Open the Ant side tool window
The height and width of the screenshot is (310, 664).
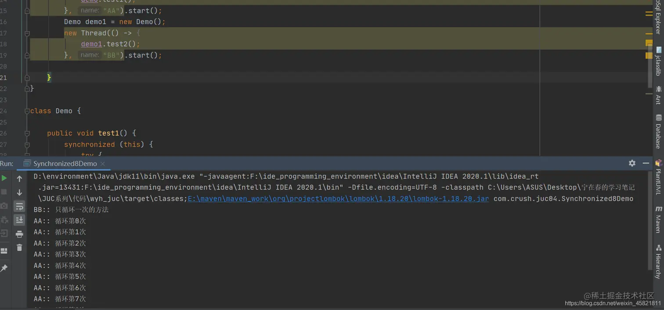click(658, 95)
